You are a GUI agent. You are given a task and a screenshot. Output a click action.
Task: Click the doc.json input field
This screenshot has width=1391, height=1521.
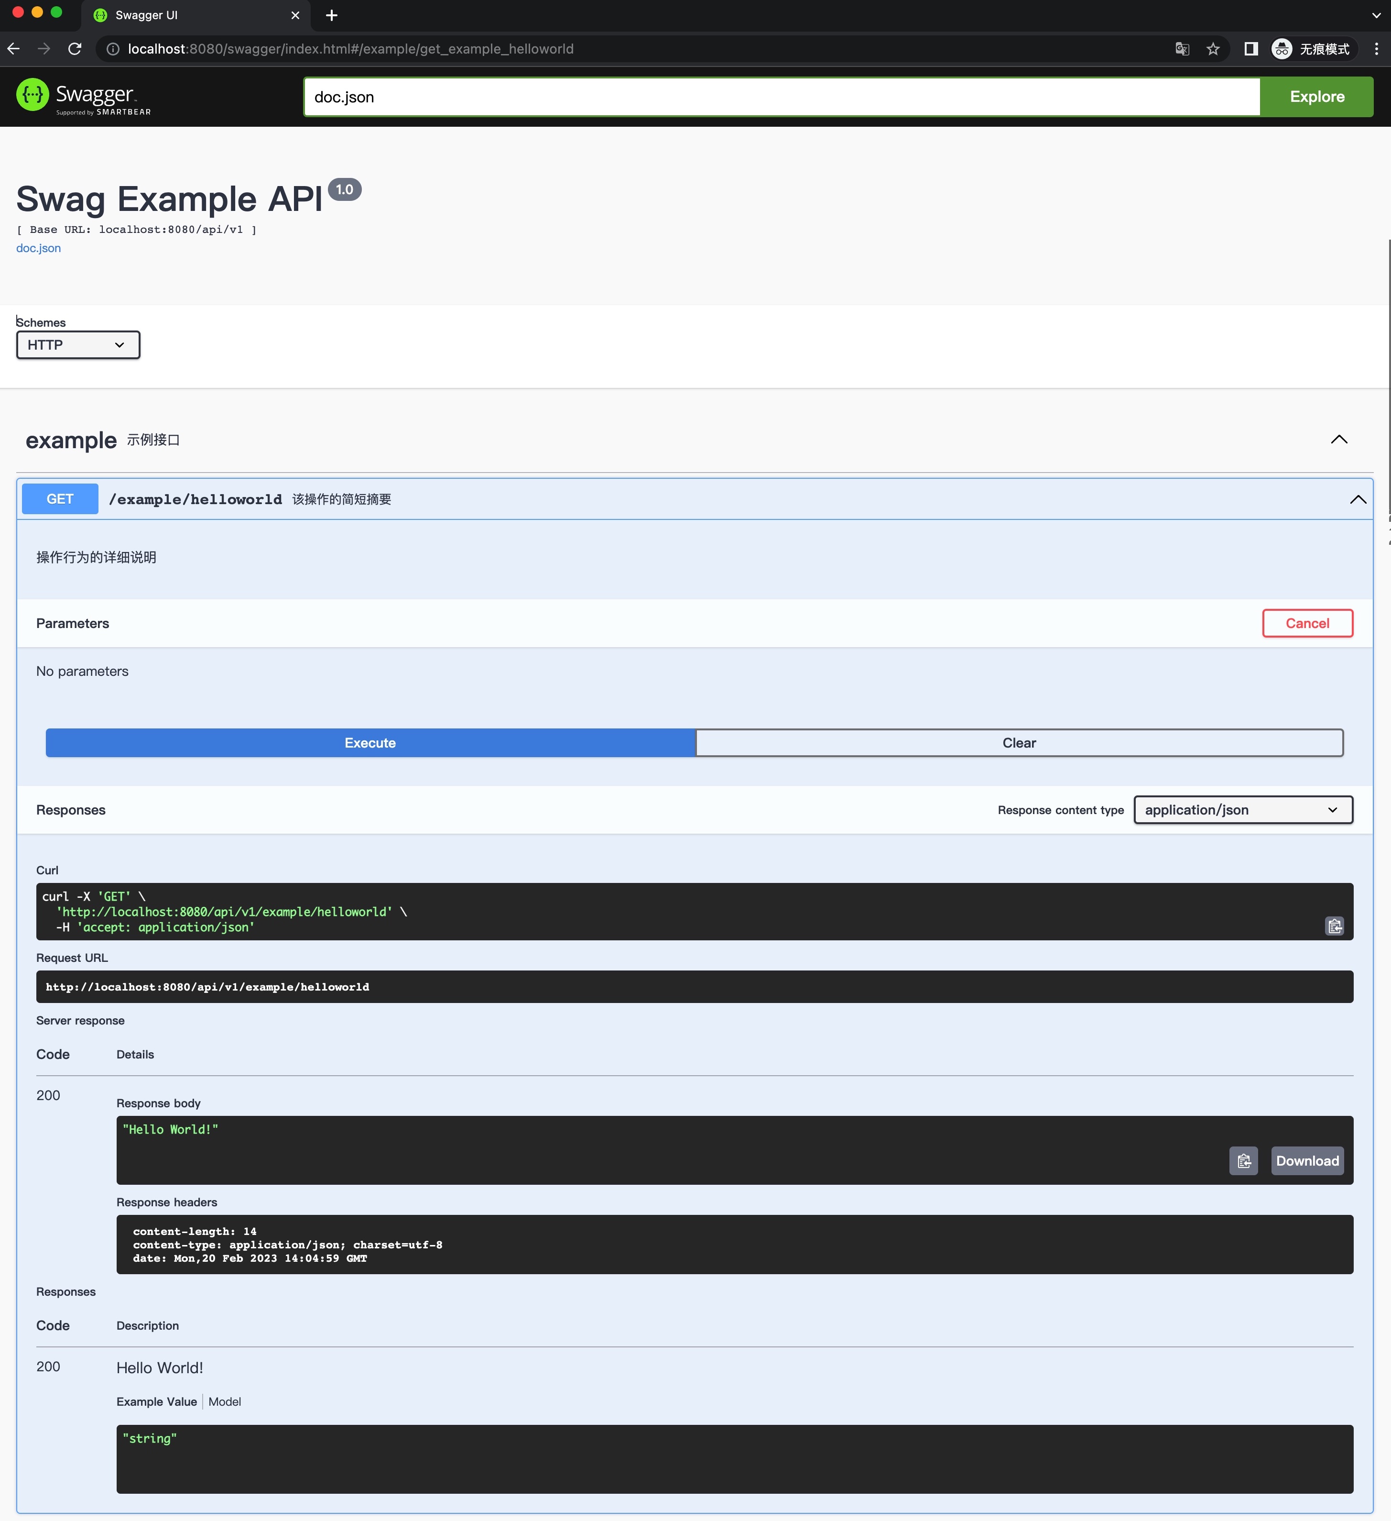click(782, 95)
